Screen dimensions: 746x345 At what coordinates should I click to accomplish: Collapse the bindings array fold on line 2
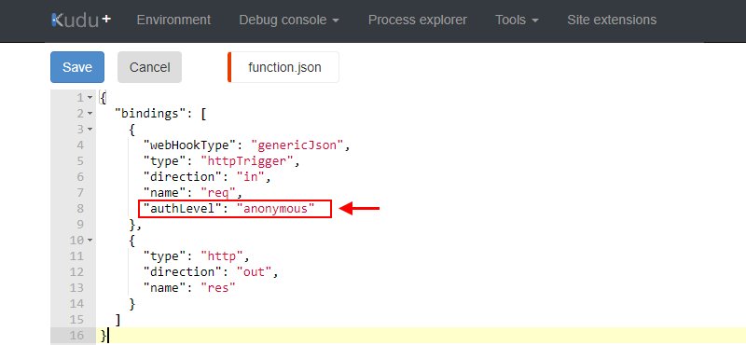tap(90, 114)
